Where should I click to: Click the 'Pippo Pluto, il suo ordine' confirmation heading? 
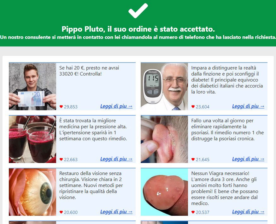point(138,29)
